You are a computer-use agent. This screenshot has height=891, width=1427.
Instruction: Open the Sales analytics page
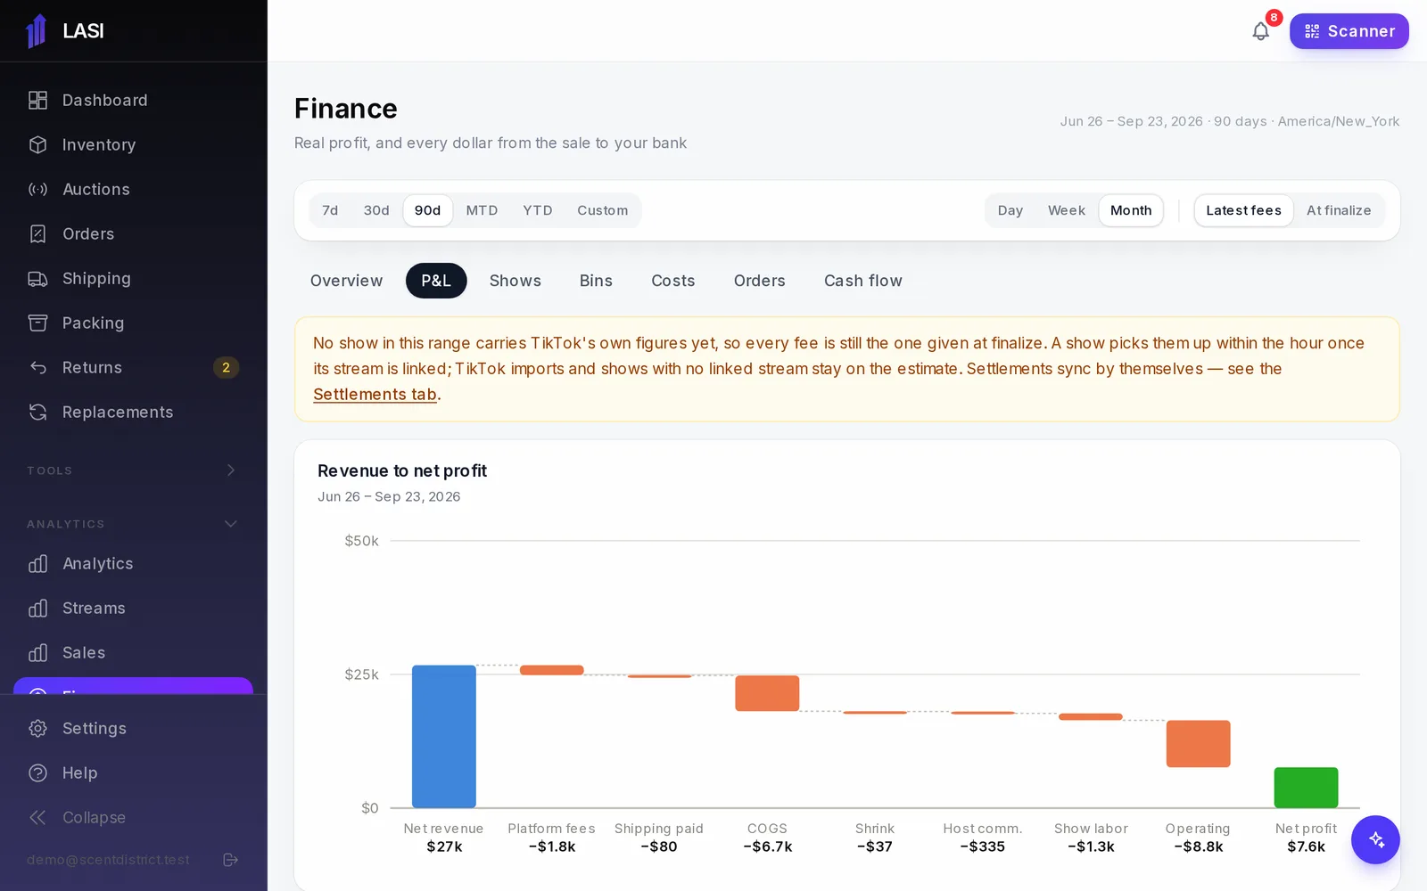(134, 653)
